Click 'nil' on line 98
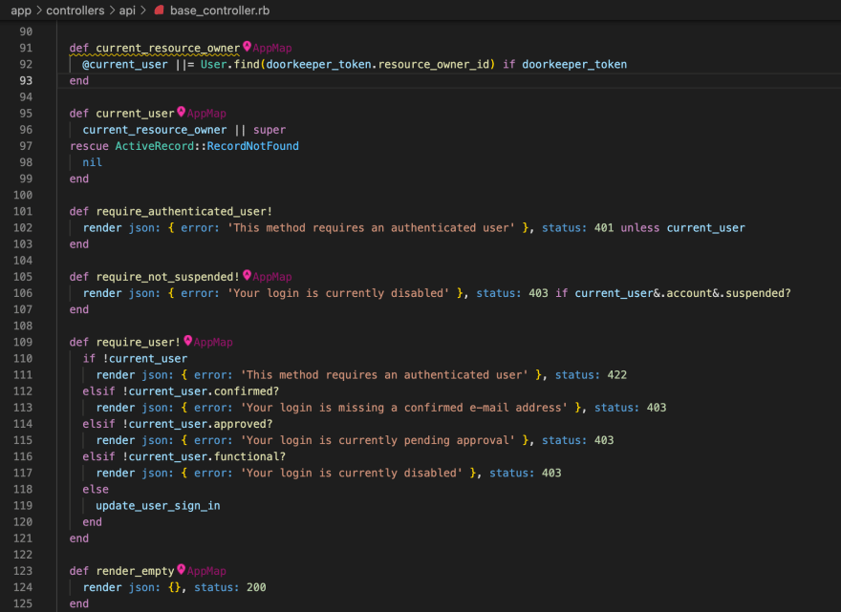 pos(93,162)
